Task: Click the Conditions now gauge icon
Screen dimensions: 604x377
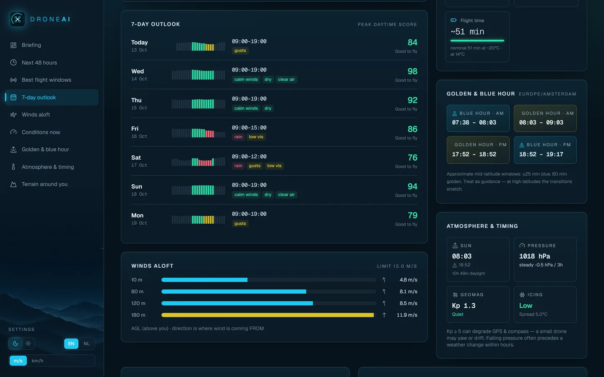Action: pyautogui.click(x=13, y=132)
